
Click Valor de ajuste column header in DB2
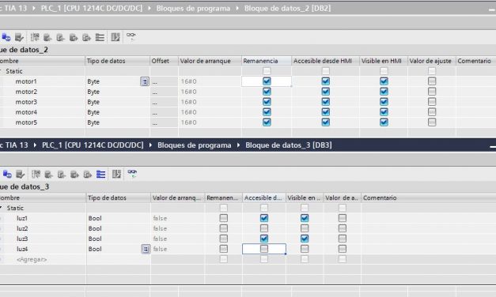432,61
